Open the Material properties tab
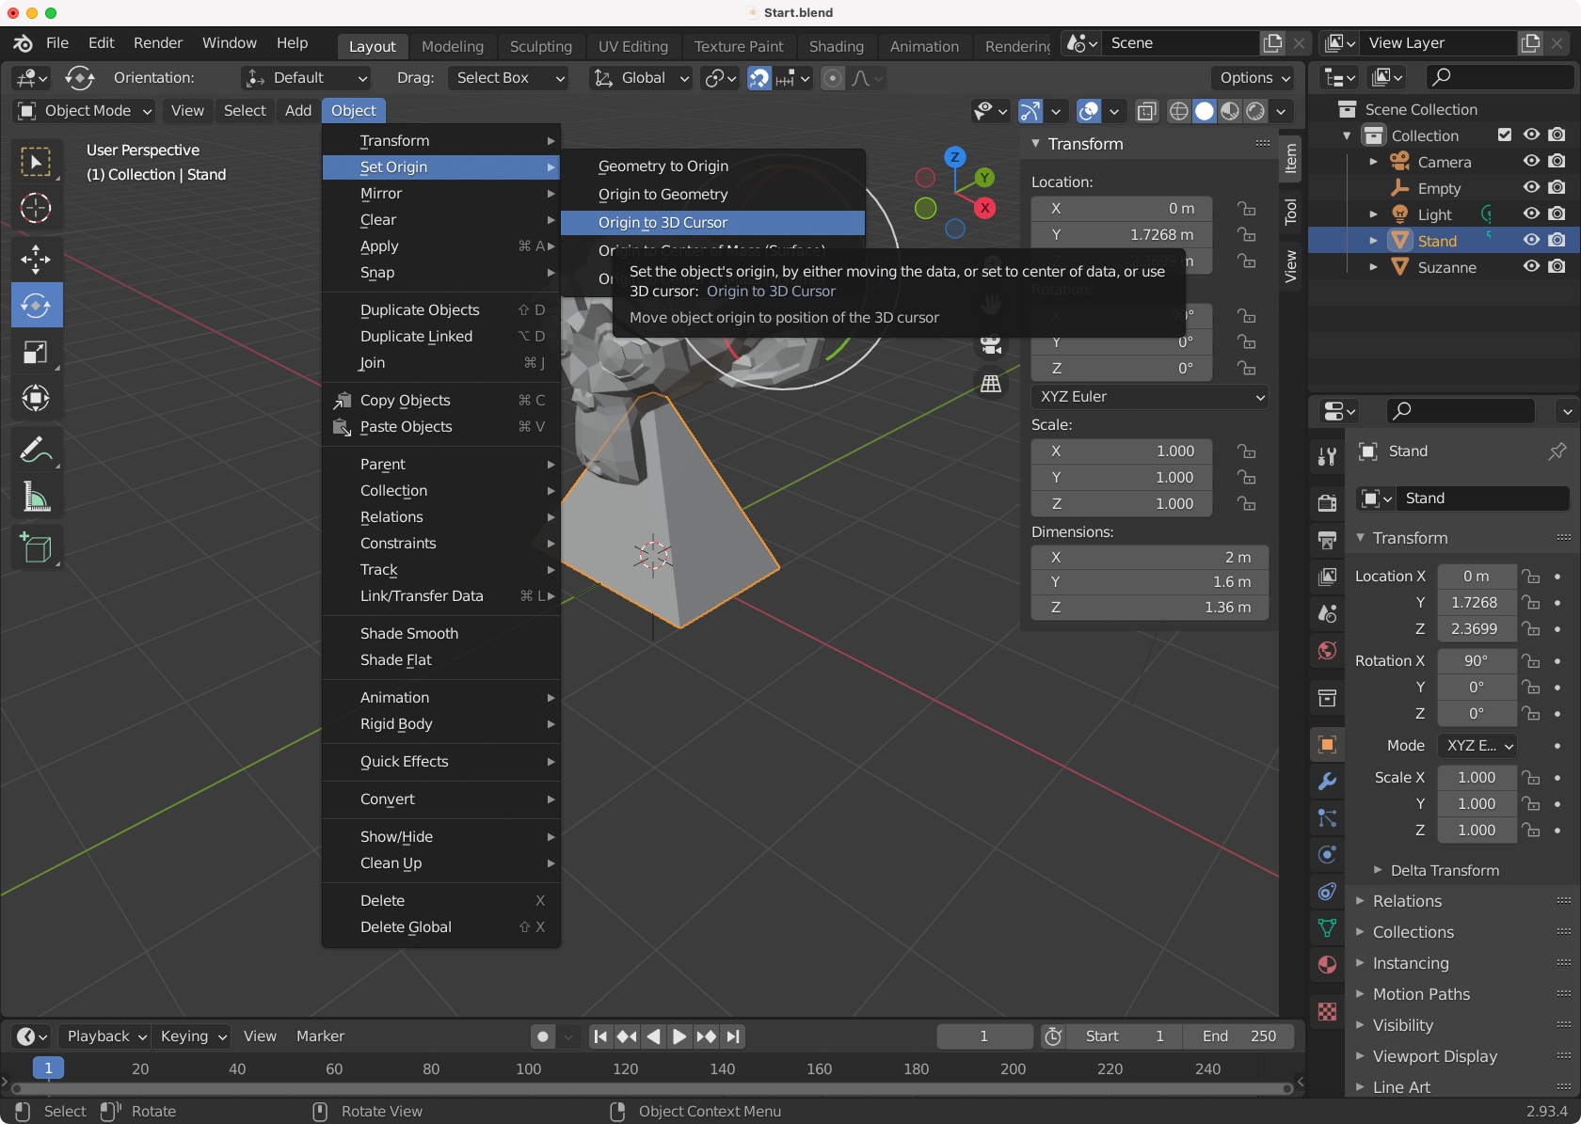This screenshot has width=1581, height=1124. coord(1327,965)
